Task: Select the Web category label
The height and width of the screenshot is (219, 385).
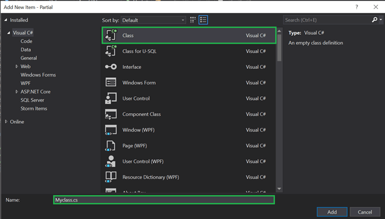Action: (26, 66)
